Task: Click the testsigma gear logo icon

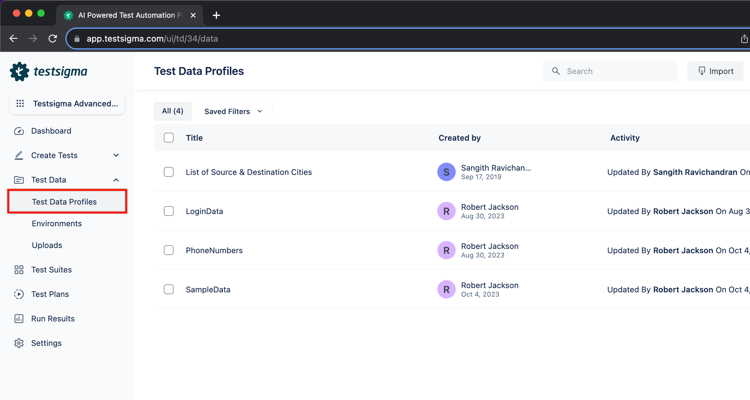Action: [x=19, y=72]
